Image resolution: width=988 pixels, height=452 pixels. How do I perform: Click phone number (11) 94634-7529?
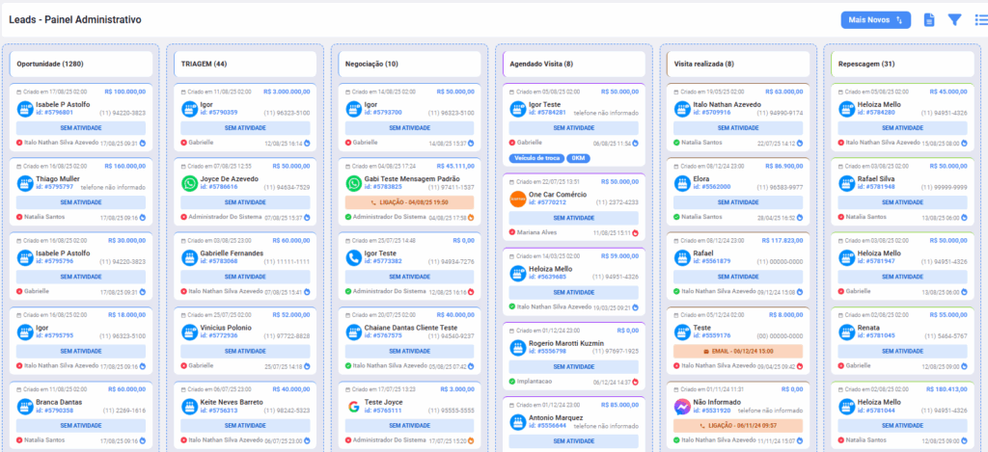[287, 188]
